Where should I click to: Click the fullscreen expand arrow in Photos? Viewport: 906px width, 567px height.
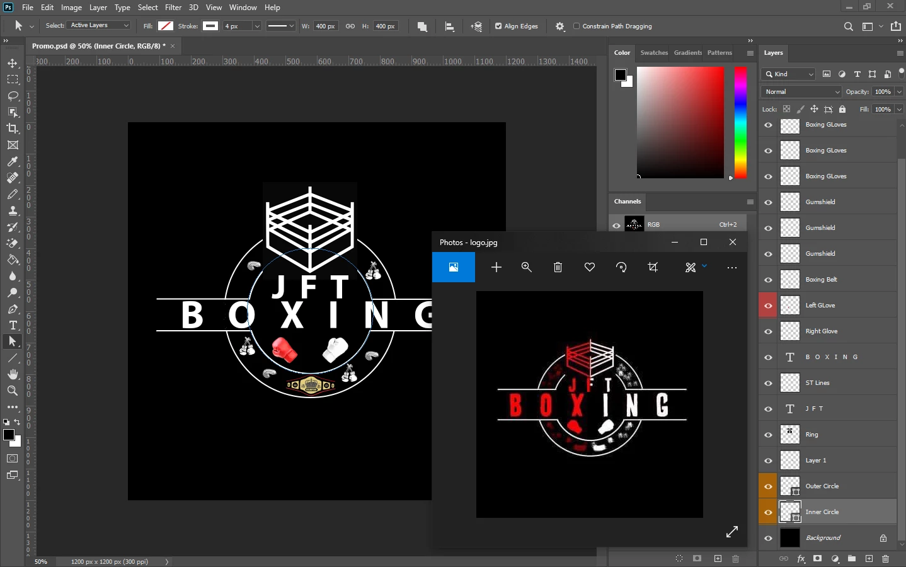731,532
